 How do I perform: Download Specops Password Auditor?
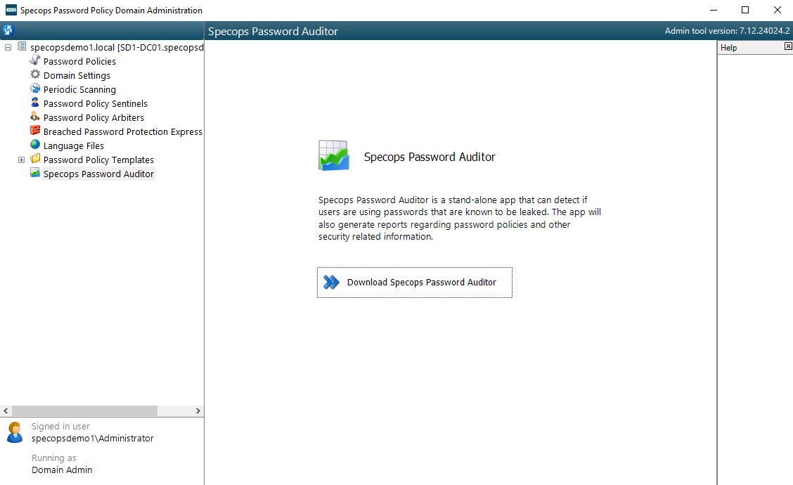coord(415,282)
